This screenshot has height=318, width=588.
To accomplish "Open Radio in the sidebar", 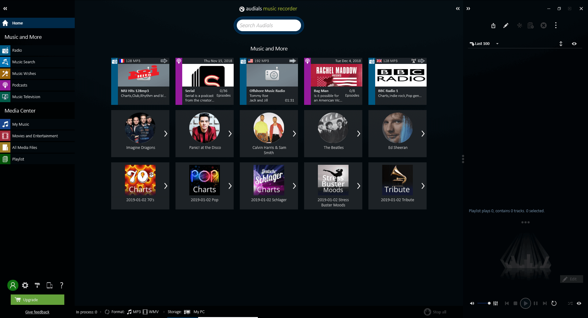I will click(x=37, y=50).
